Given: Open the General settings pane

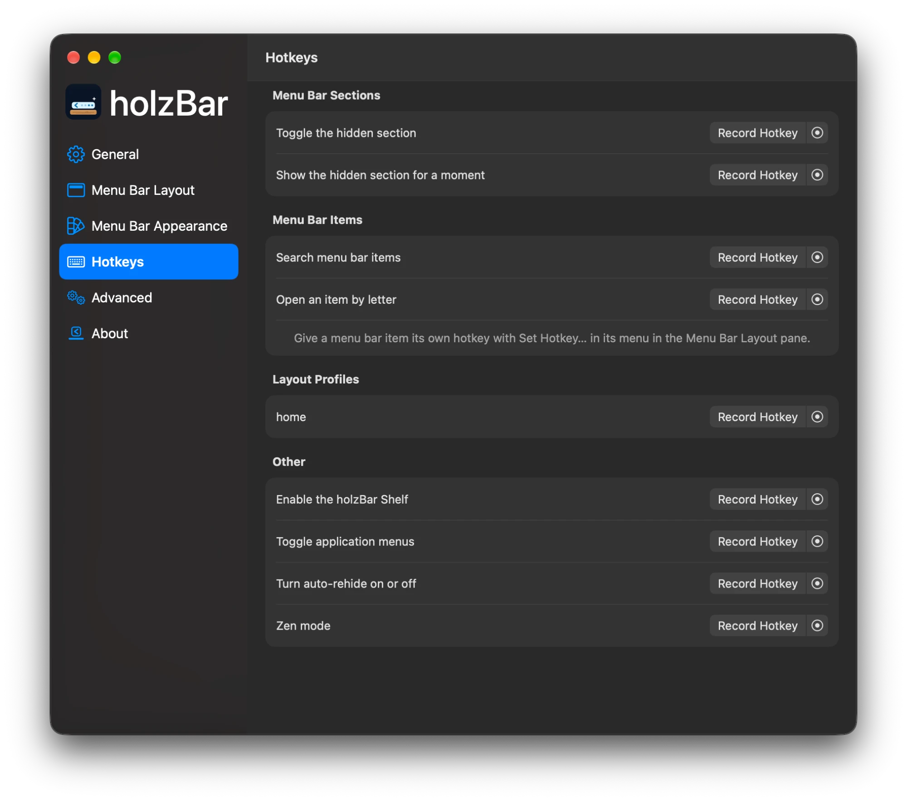Looking at the screenshot, I should point(149,154).
